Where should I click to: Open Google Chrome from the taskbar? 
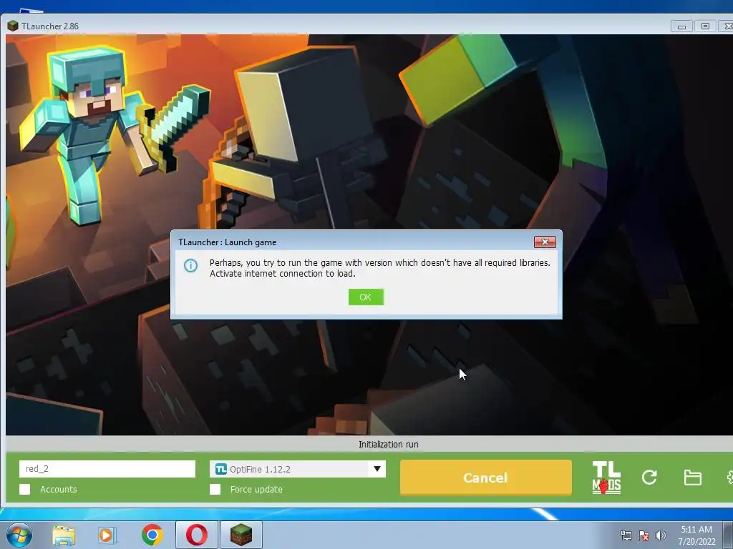point(152,535)
